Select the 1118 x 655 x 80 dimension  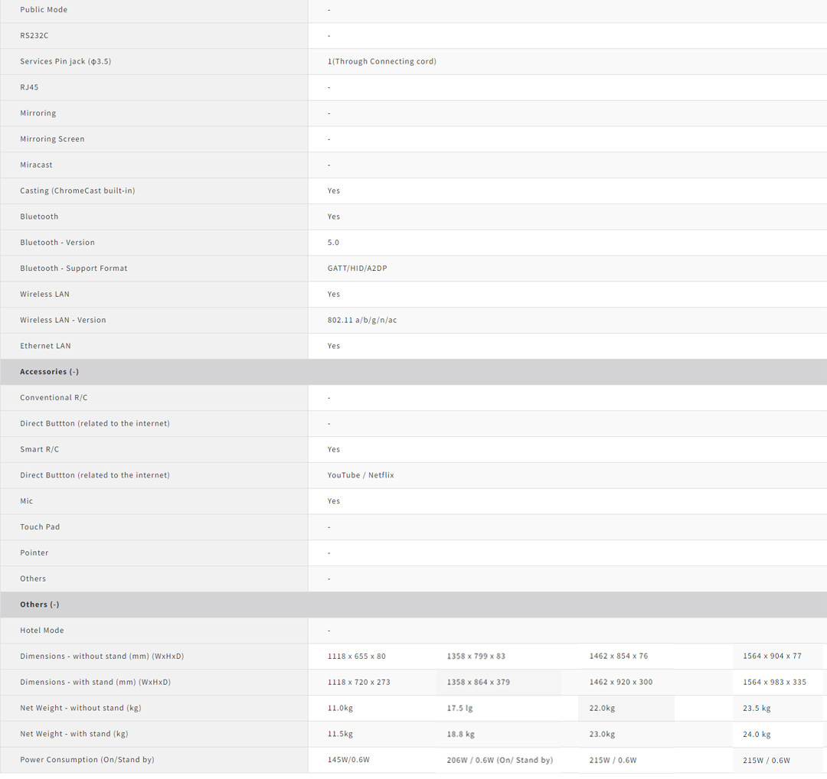(357, 657)
